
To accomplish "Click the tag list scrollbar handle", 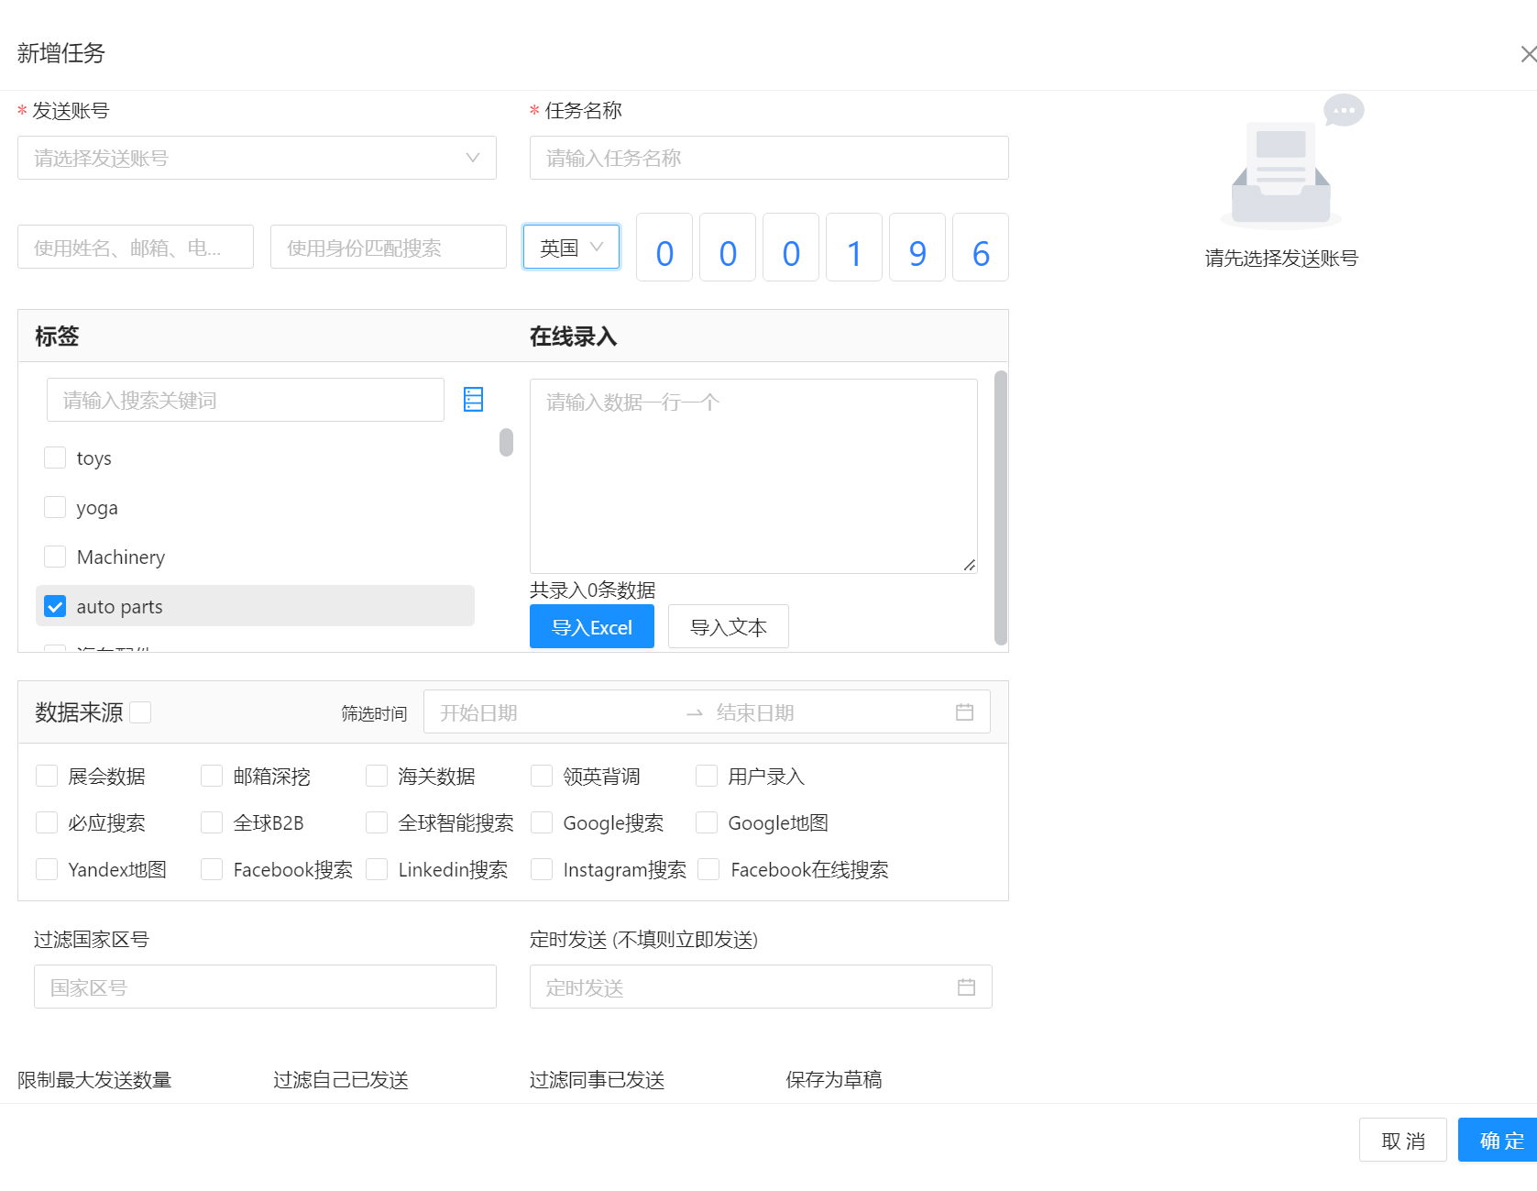I will [506, 442].
